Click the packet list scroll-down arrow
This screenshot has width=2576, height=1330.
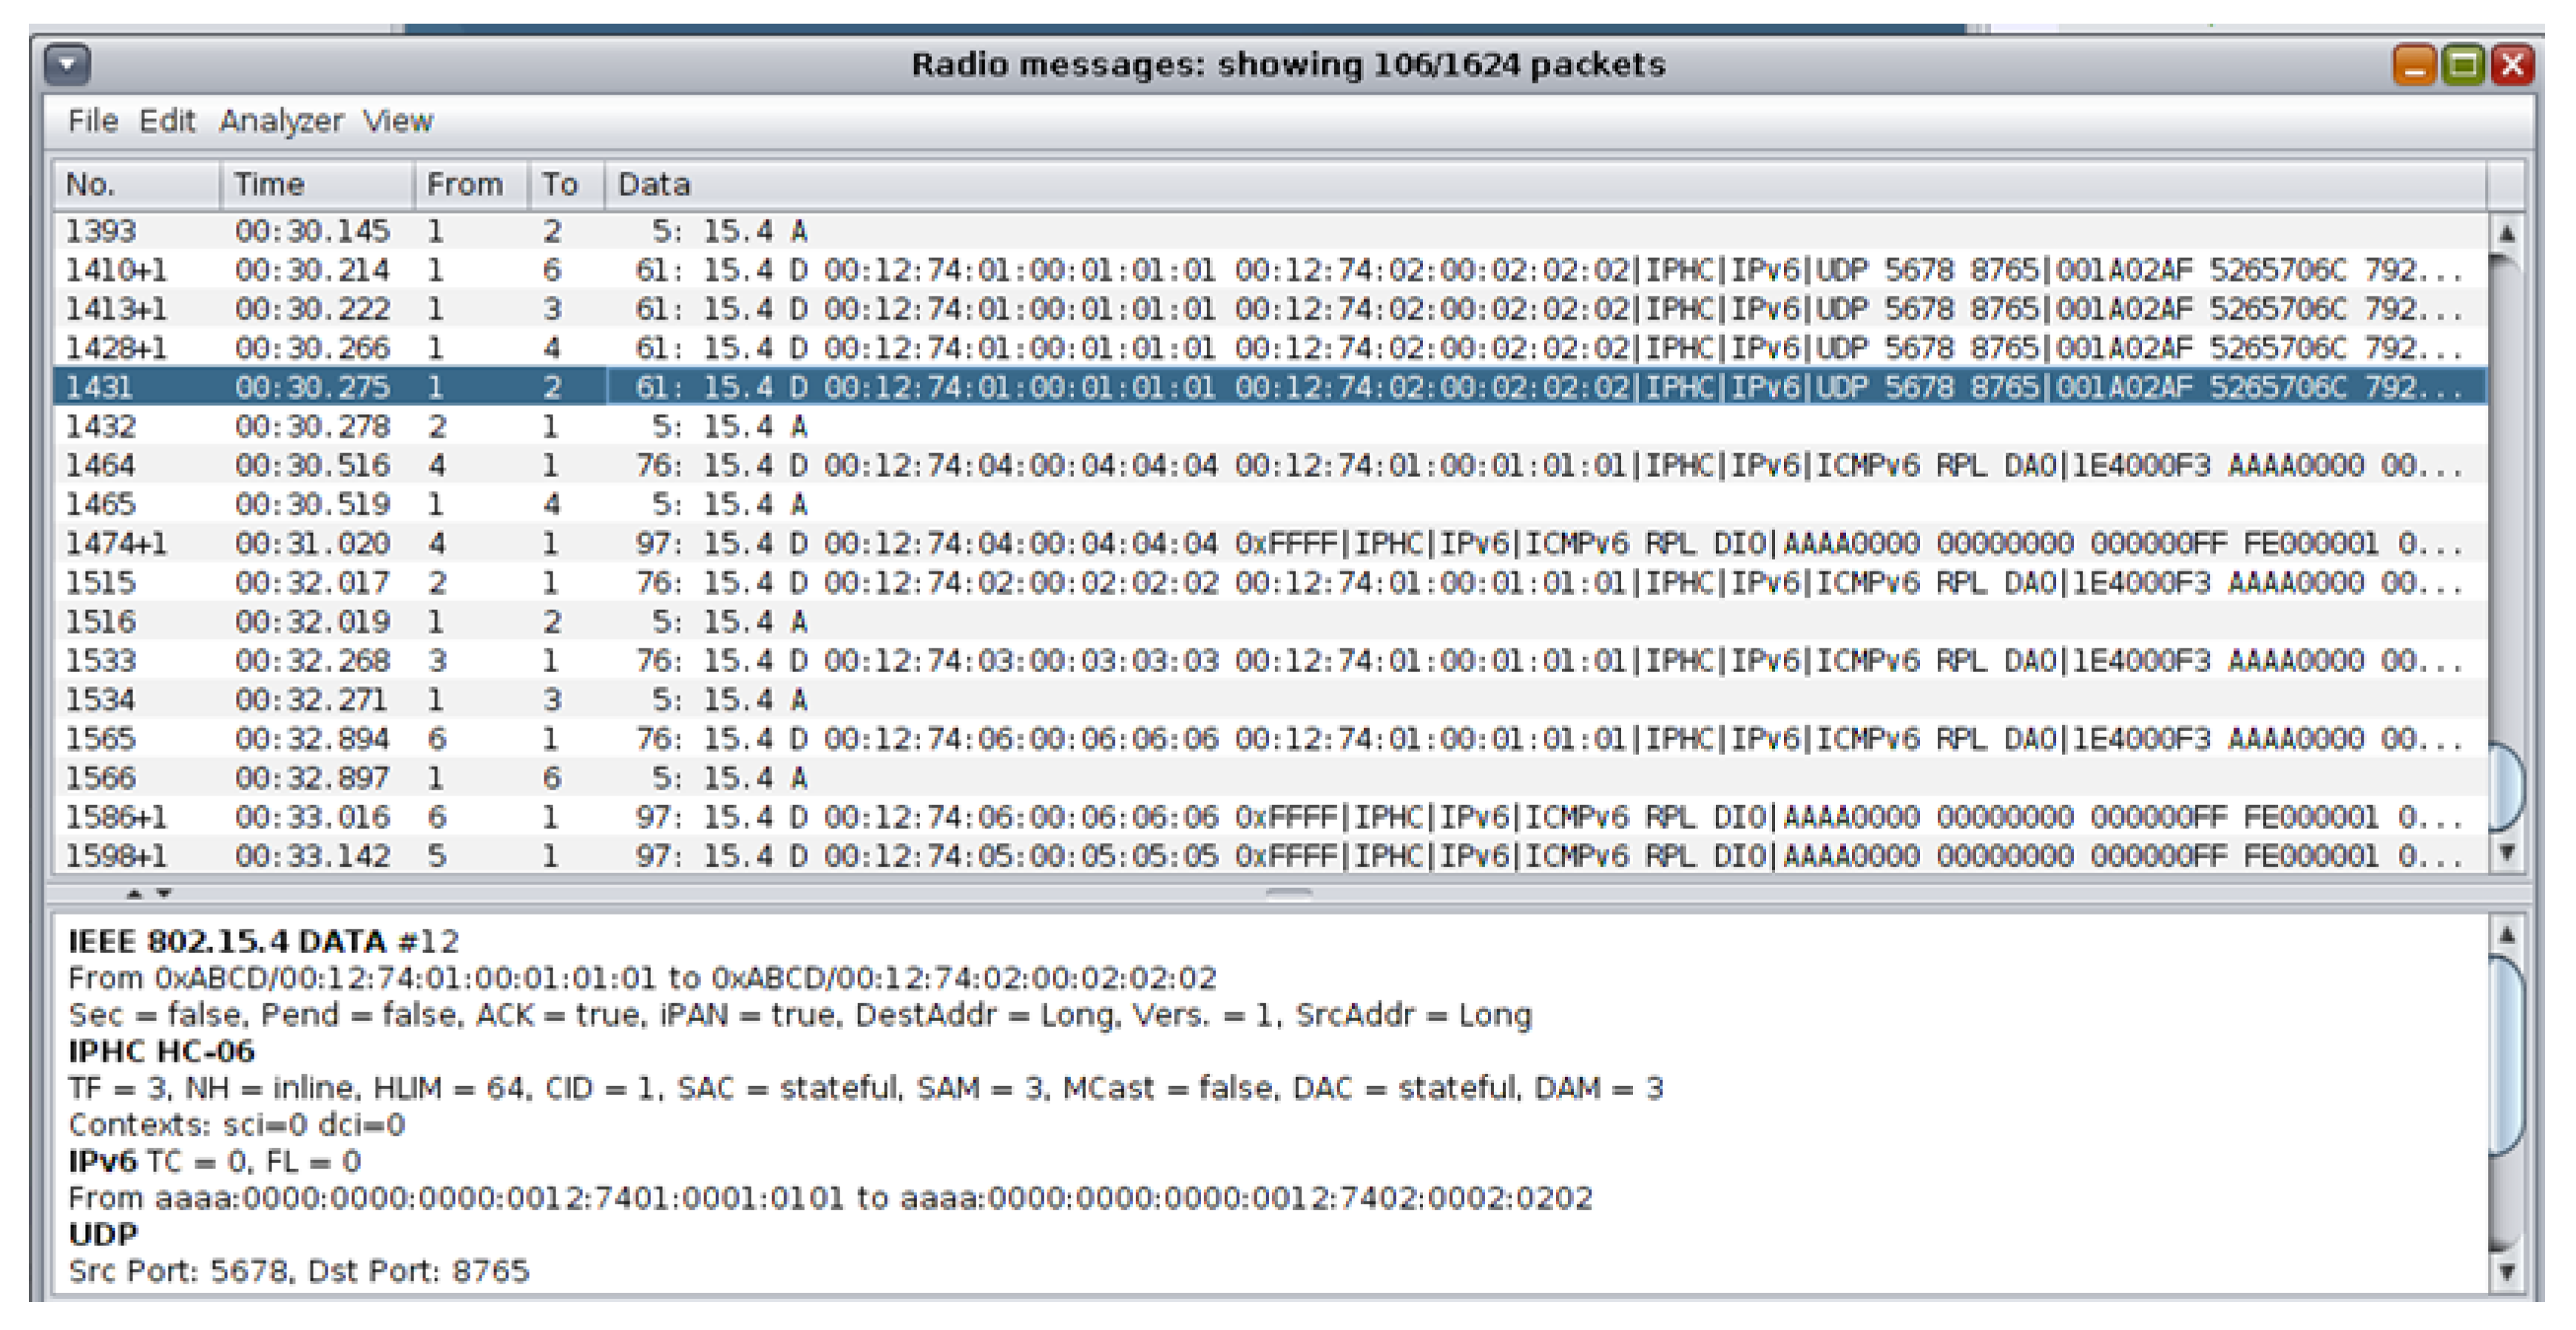pos(2506,852)
